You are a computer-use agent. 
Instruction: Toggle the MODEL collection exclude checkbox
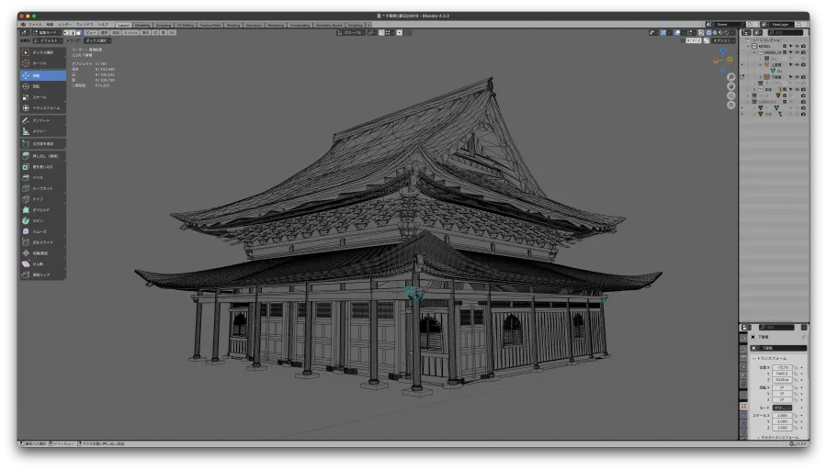pos(787,46)
